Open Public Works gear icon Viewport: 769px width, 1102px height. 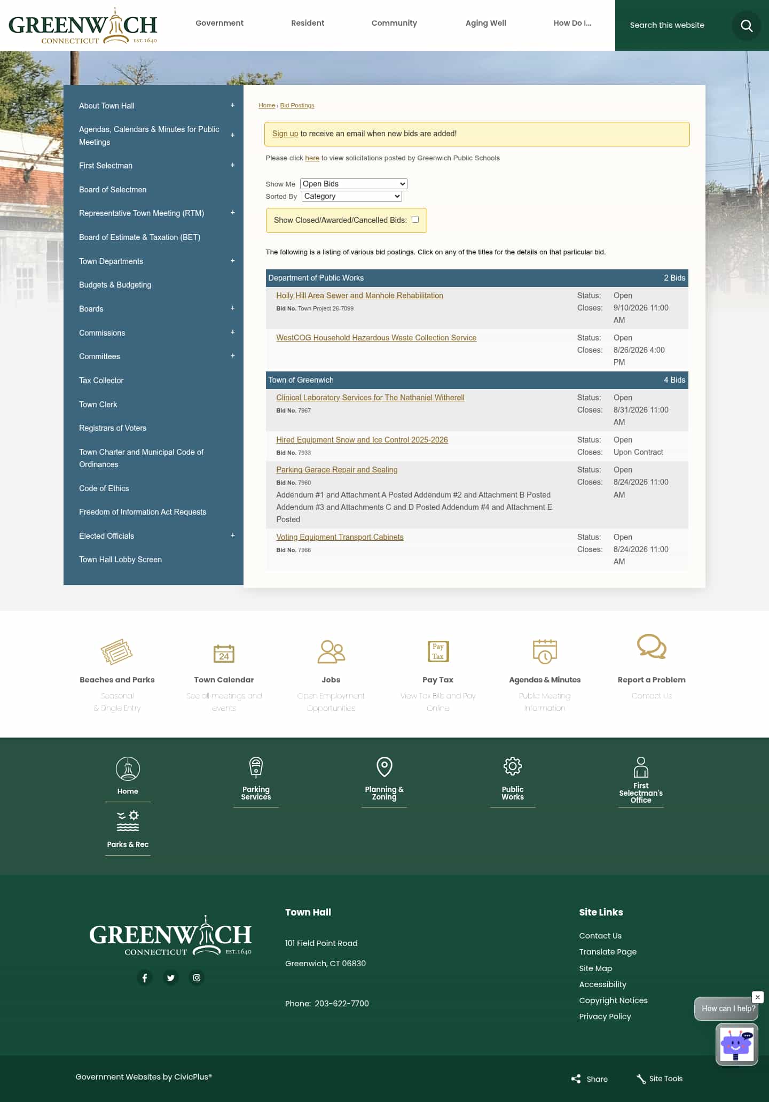(513, 766)
